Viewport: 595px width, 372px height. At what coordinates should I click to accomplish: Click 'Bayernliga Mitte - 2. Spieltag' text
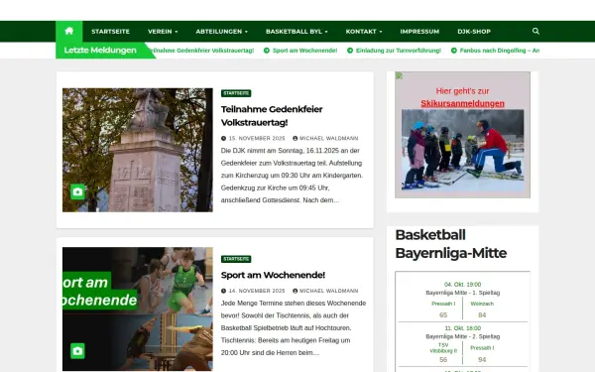[462, 336]
